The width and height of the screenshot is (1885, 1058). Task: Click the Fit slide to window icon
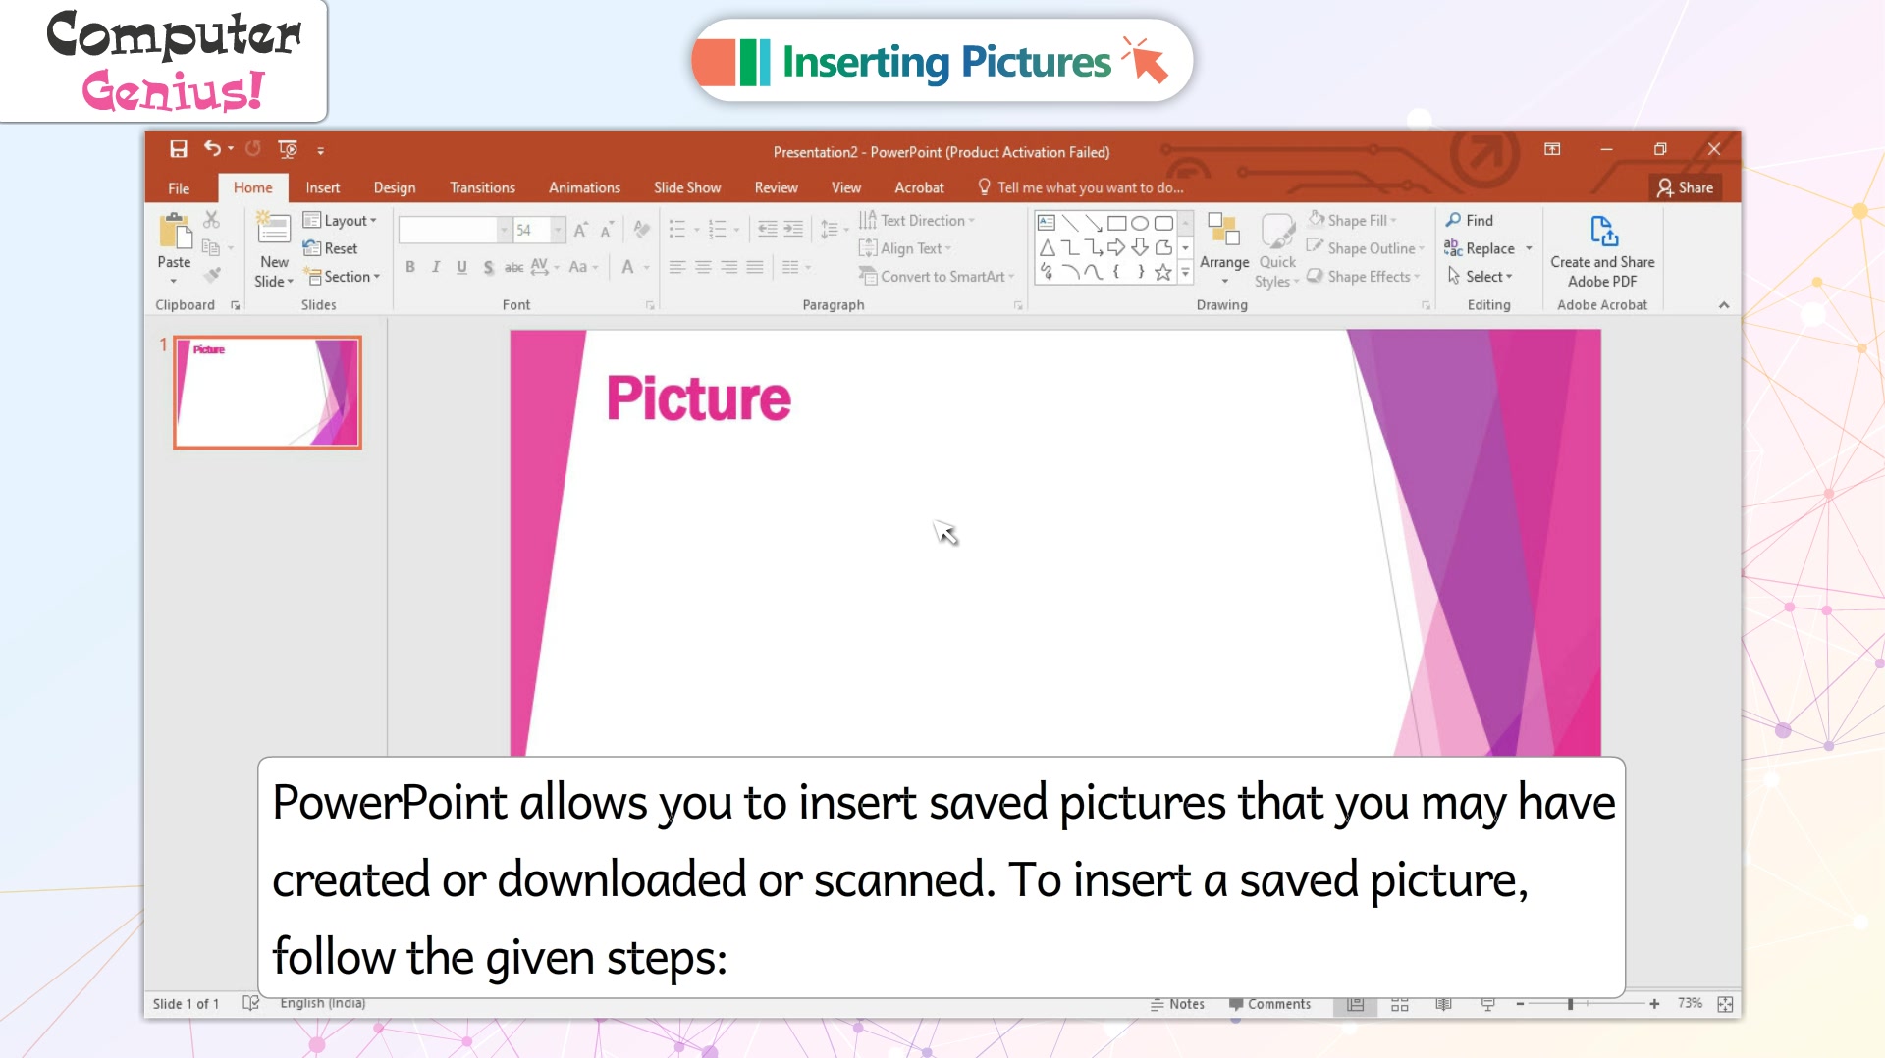[1725, 1004]
